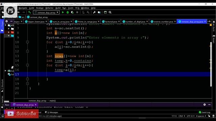Collapse the for loop at line 15
Screen dimensions: 216x121
[27, 65]
